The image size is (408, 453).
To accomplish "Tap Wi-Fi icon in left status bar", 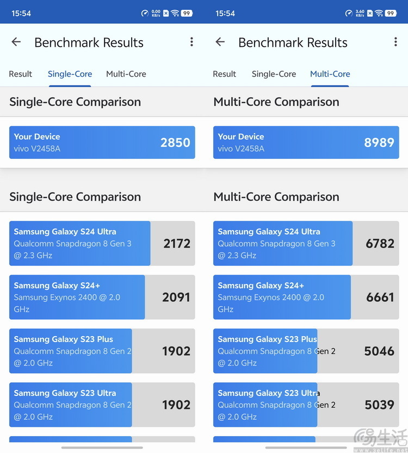I will tap(175, 13).
